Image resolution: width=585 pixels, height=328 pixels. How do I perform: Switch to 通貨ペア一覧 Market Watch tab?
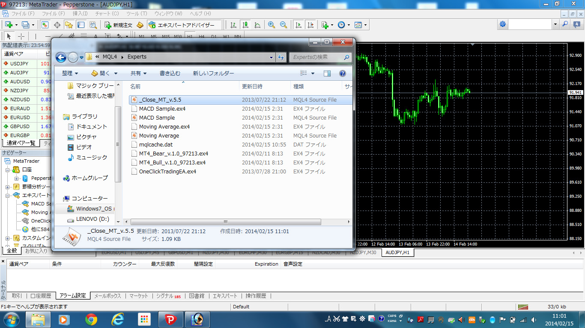click(x=21, y=143)
